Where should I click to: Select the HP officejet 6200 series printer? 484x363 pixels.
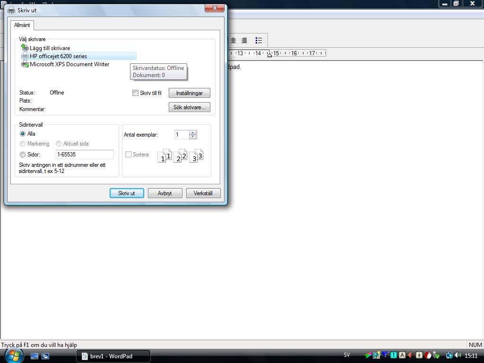tap(78, 56)
